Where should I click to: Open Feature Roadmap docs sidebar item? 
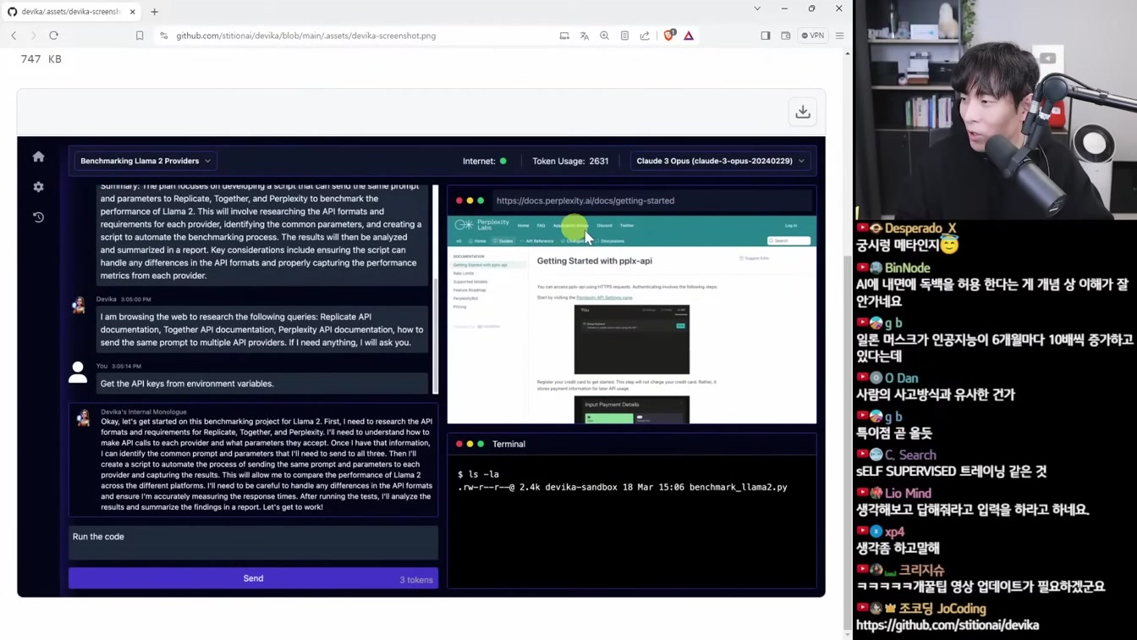470,290
